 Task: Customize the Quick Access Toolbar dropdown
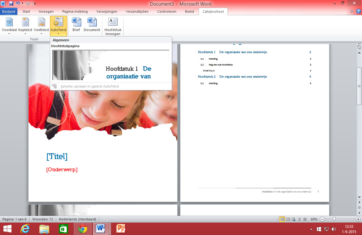click(x=35, y=3)
